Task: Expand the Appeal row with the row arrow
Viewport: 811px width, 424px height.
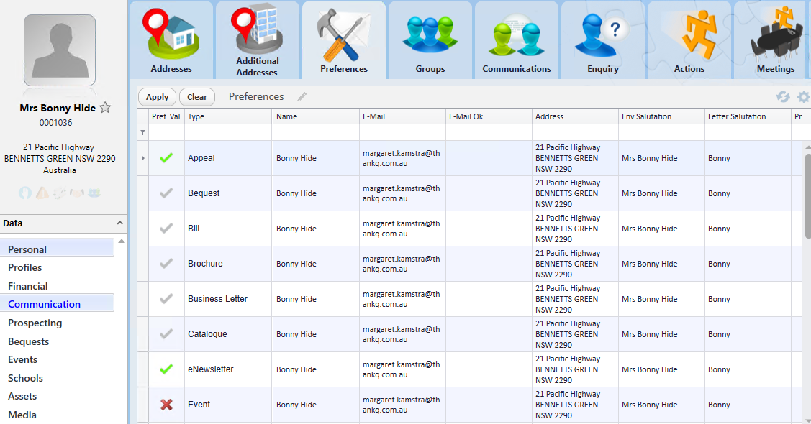Action: pos(142,157)
